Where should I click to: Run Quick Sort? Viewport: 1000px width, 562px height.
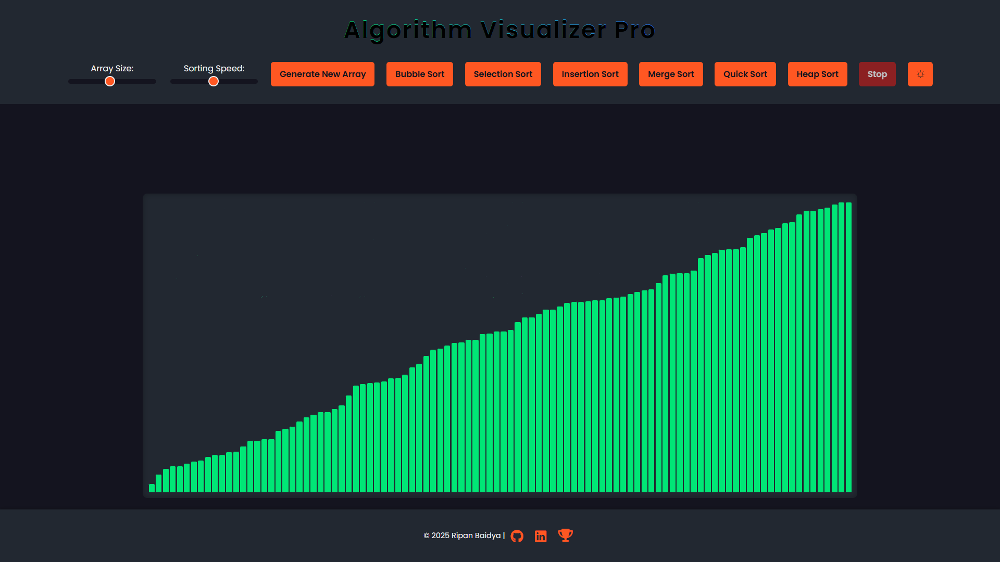click(x=745, y=74)
